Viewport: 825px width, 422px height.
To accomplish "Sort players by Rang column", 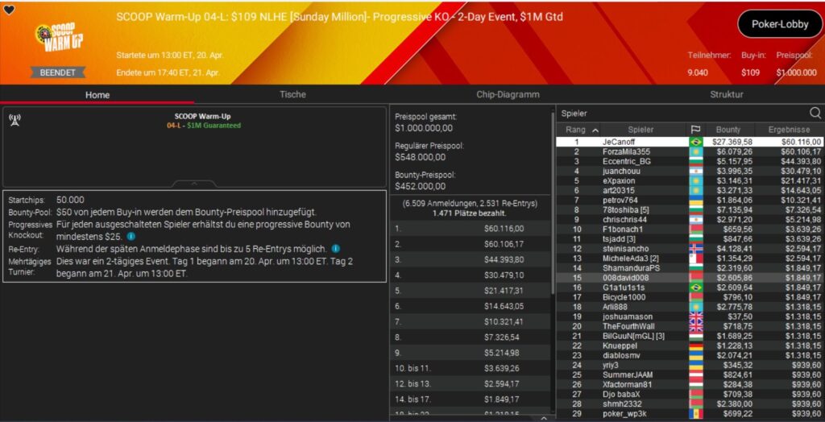I will click(578, 130).
